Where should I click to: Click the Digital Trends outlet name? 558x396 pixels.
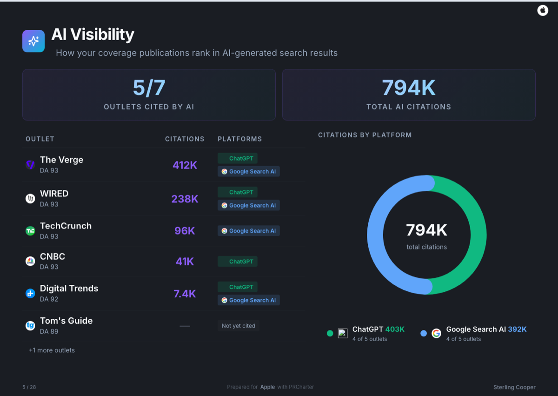pos(69,289)
